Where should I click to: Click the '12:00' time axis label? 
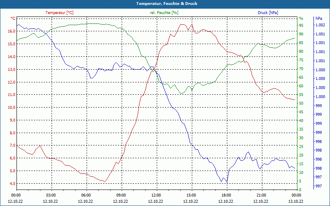[x=157, y=195]
